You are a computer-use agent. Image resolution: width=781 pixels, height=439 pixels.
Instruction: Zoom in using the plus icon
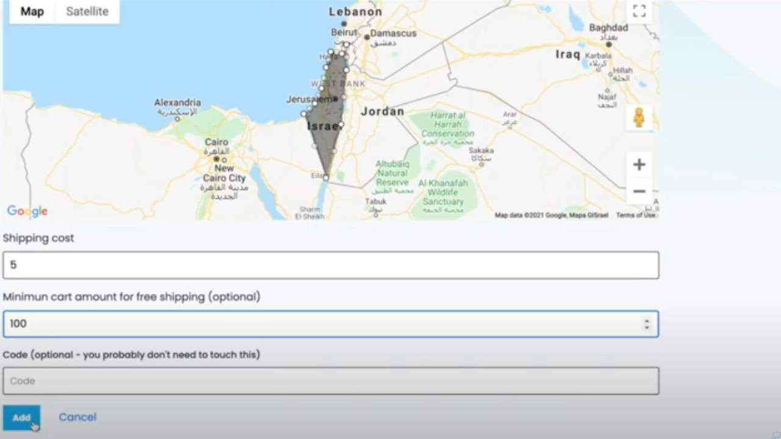(639, 163)
